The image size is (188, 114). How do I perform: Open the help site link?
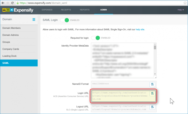click(x=140, y=29)
